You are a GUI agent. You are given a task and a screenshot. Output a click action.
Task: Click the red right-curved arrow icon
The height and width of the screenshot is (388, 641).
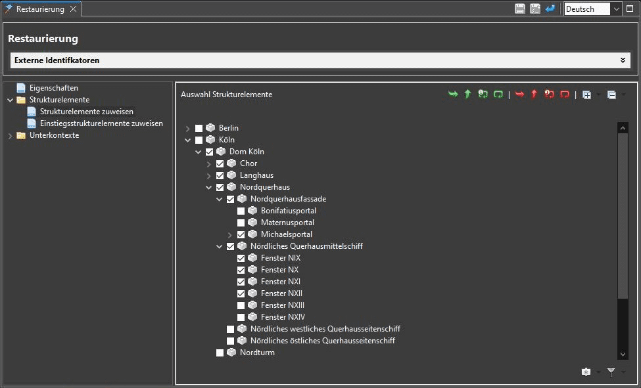(x=519, y=95)
